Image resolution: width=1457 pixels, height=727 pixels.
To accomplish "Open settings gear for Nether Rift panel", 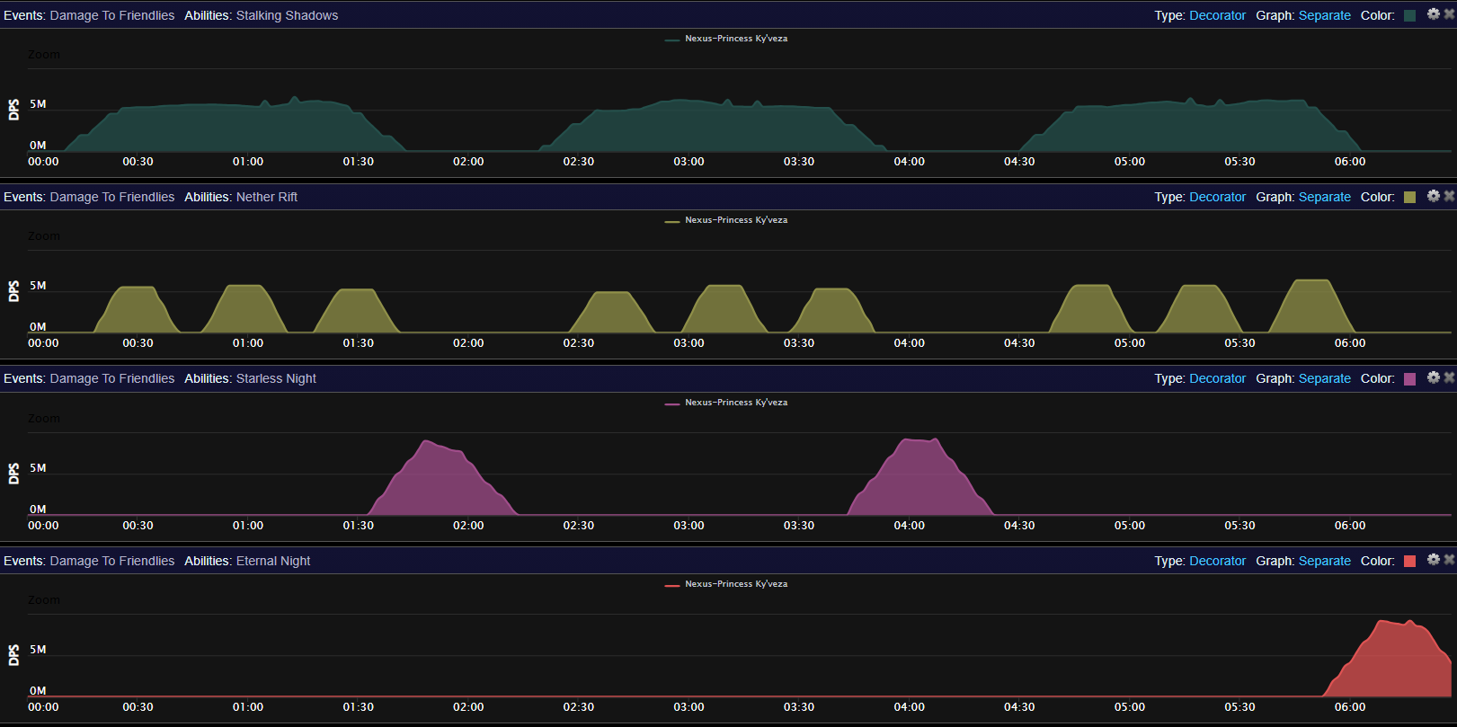I will [x=1434, y=196].
